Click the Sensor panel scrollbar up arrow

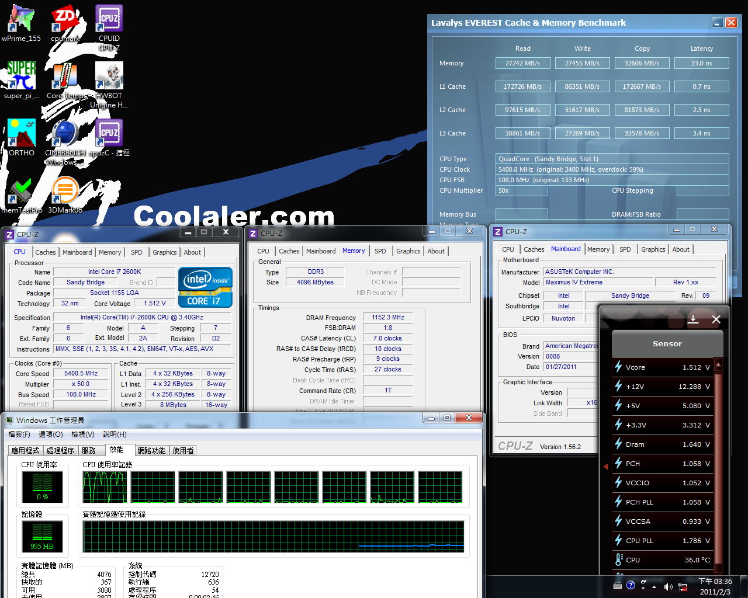(718, 364)
